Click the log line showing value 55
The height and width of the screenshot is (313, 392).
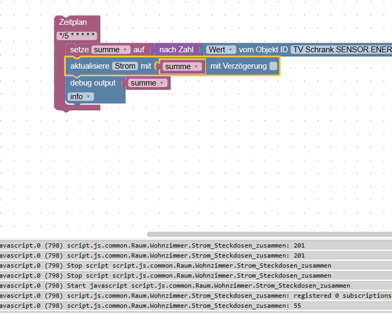tap(196, 306)
